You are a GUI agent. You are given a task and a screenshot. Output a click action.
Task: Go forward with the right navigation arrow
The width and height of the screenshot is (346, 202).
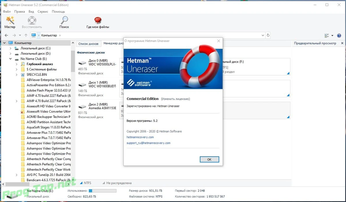(x=14, y=35)
